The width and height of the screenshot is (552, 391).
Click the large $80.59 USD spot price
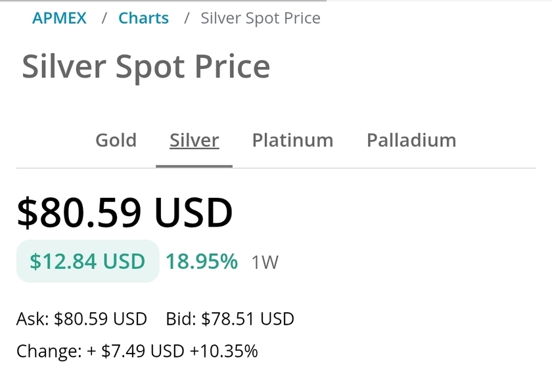click(x=125, y=212)
